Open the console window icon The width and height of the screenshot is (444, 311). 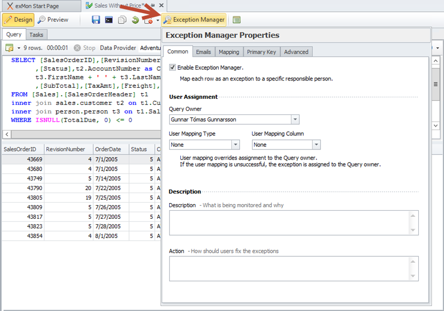[x=109, y=20]
